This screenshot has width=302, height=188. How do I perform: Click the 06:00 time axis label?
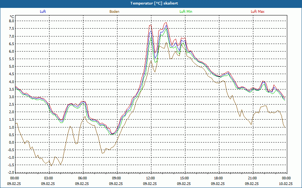click(82, 178)
